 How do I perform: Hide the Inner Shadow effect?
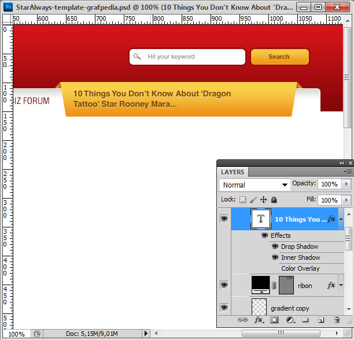(x=275, y=257)
